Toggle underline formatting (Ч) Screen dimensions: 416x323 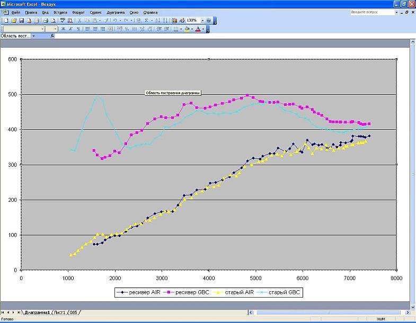(78, 29)
